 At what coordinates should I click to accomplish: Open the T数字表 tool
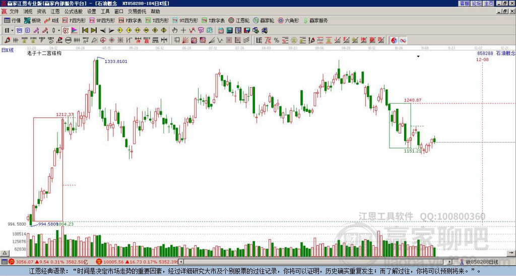213,20
